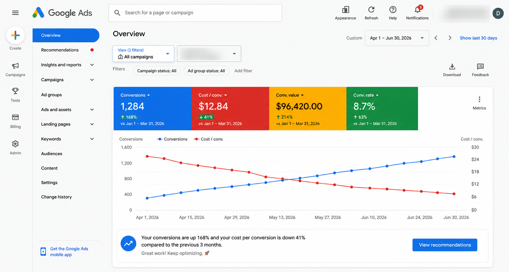Click the green Conv. rate scorecard
The image size is (509, 272).
pyautogui.click(x=382, y=108)
